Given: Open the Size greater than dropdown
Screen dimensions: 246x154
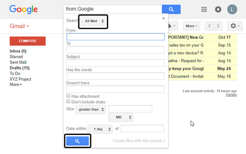Looking at the screenshot, I should pyautogui.click(x=91, y=109).
